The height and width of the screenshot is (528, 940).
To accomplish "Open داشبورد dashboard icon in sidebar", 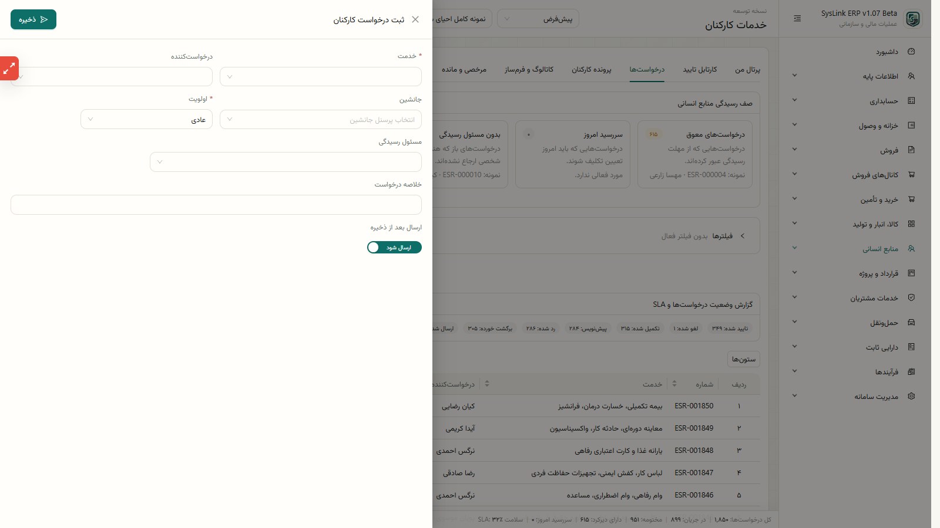I will [x=911, y=52].
